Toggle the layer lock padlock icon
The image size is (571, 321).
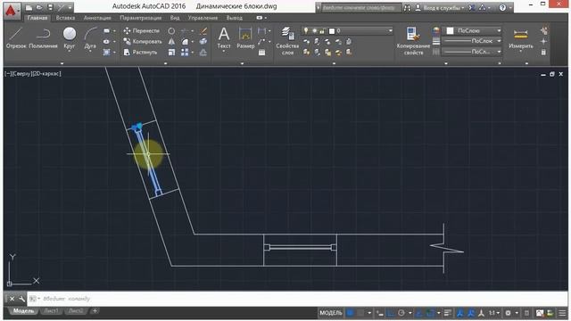point(322,31)
